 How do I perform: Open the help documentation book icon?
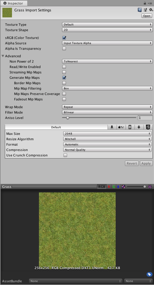point(140,10)
